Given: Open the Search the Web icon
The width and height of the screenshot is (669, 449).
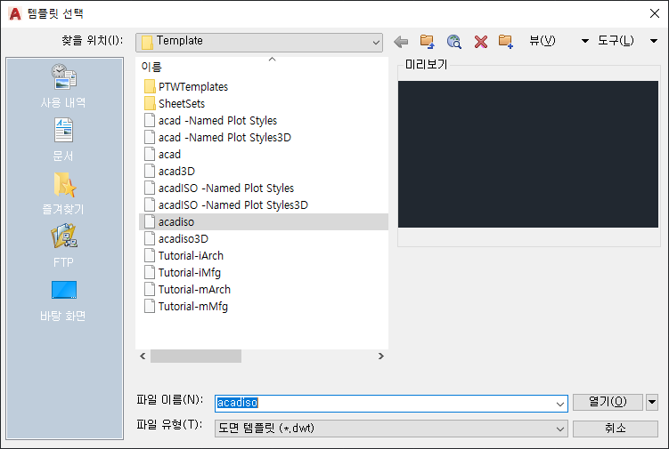Looking at the screenshot, I should [x=453, y=41].
